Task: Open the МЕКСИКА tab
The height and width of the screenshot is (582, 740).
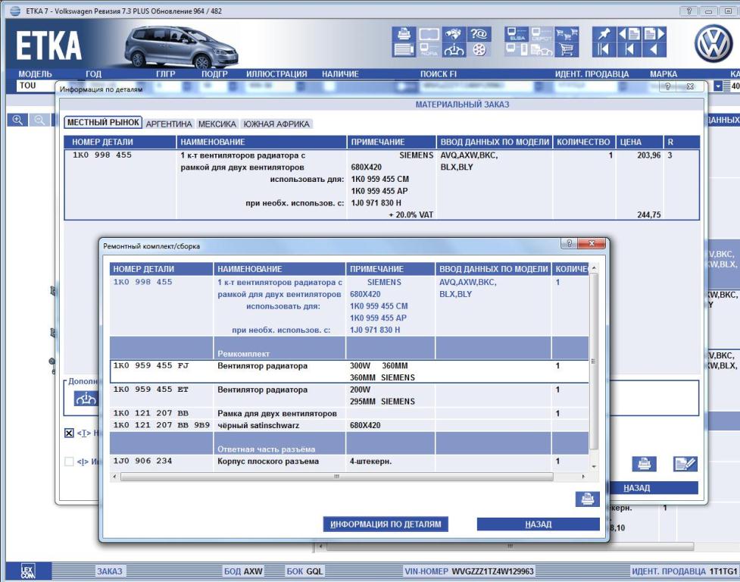Action: 217,124
